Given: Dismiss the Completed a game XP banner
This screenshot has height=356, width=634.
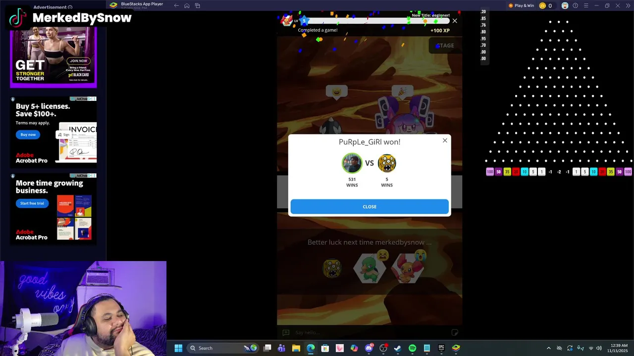Looking at the screenshot, I should [x=455, y=21].
